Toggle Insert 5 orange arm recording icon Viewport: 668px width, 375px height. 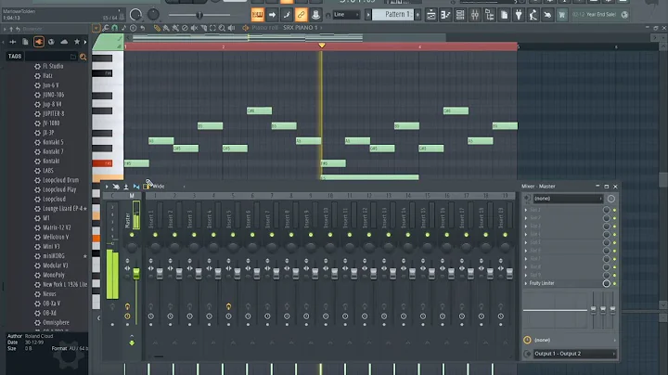229,306
